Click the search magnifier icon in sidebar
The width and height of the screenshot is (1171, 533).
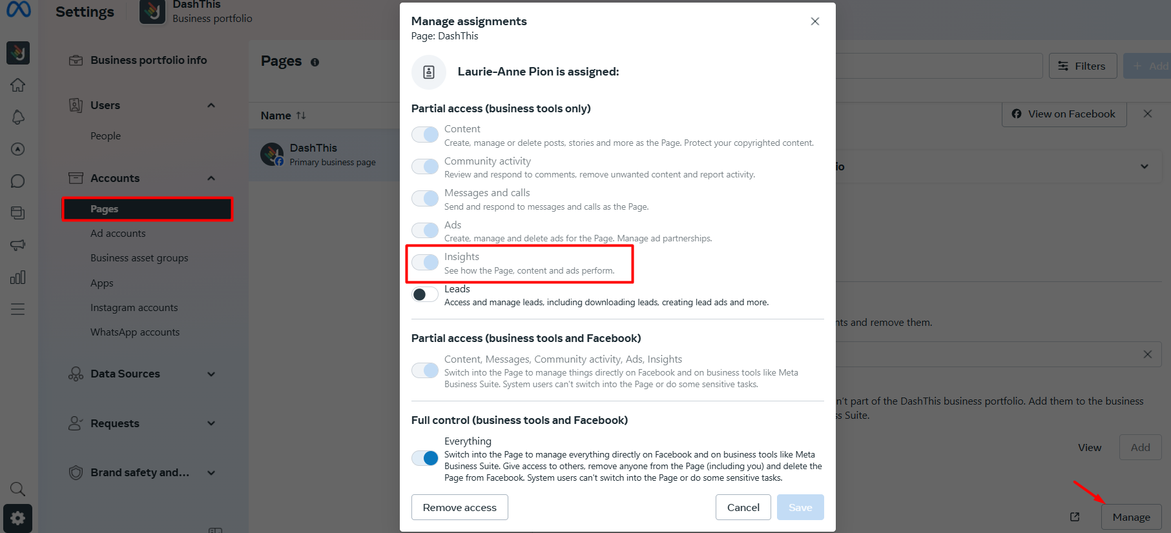pyautogui.click(x=18, y=489)
